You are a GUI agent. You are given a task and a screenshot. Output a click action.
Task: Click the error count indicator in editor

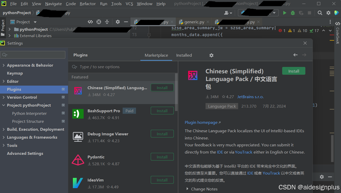pyautogui.click(x=282, y=31)
